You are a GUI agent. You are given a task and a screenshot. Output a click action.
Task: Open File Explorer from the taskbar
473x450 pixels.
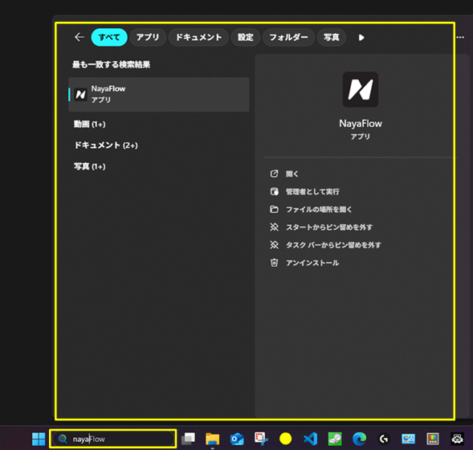pos(212,439)
